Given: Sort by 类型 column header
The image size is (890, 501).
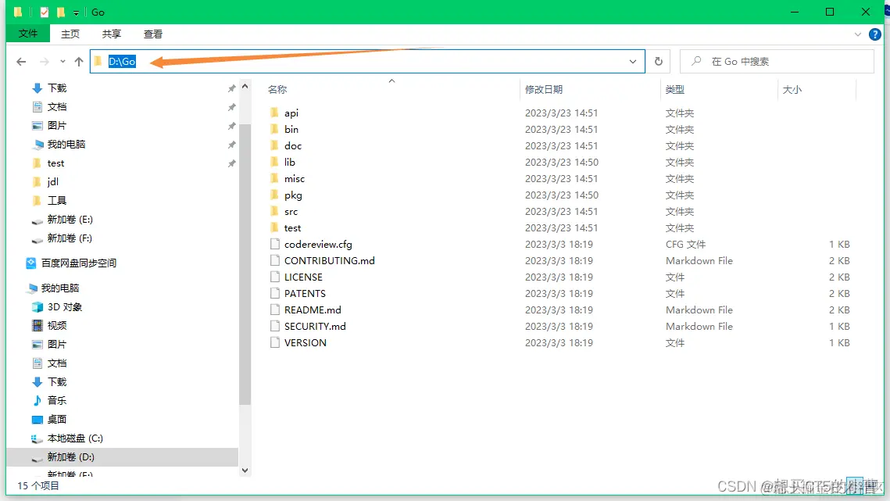Looking at the screenshot, I should [x=675, y=89].
